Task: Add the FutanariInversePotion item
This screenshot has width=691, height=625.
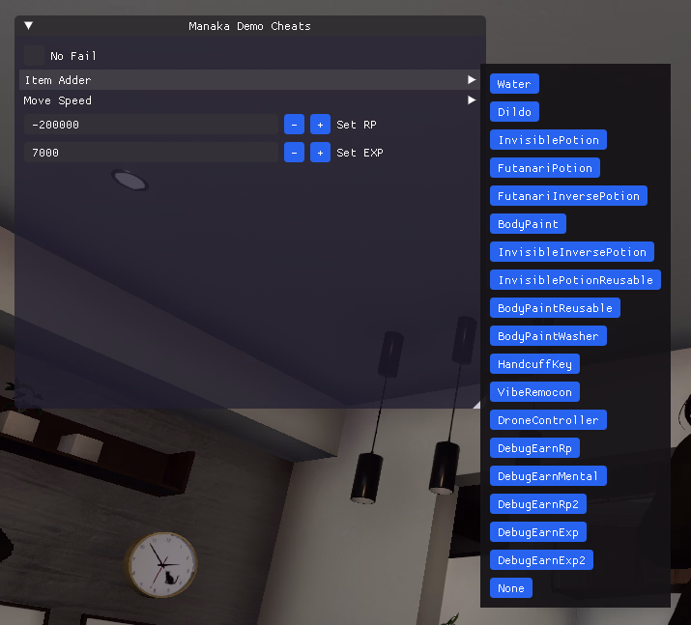Action: point(568,195)
